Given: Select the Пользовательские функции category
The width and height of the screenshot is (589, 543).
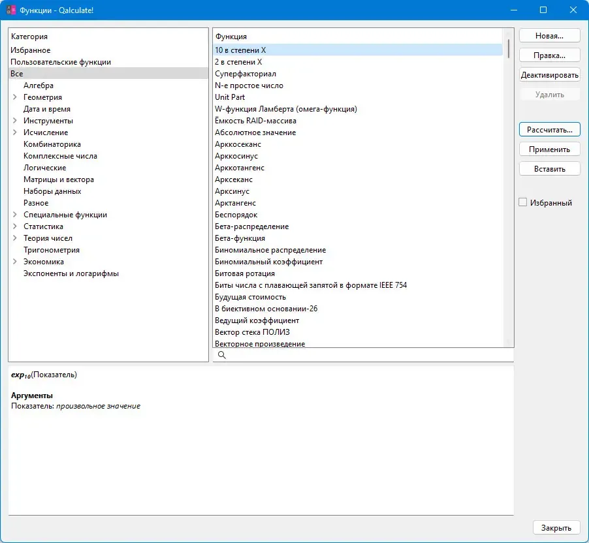Looking at the screenshot, I should (108, 61).
